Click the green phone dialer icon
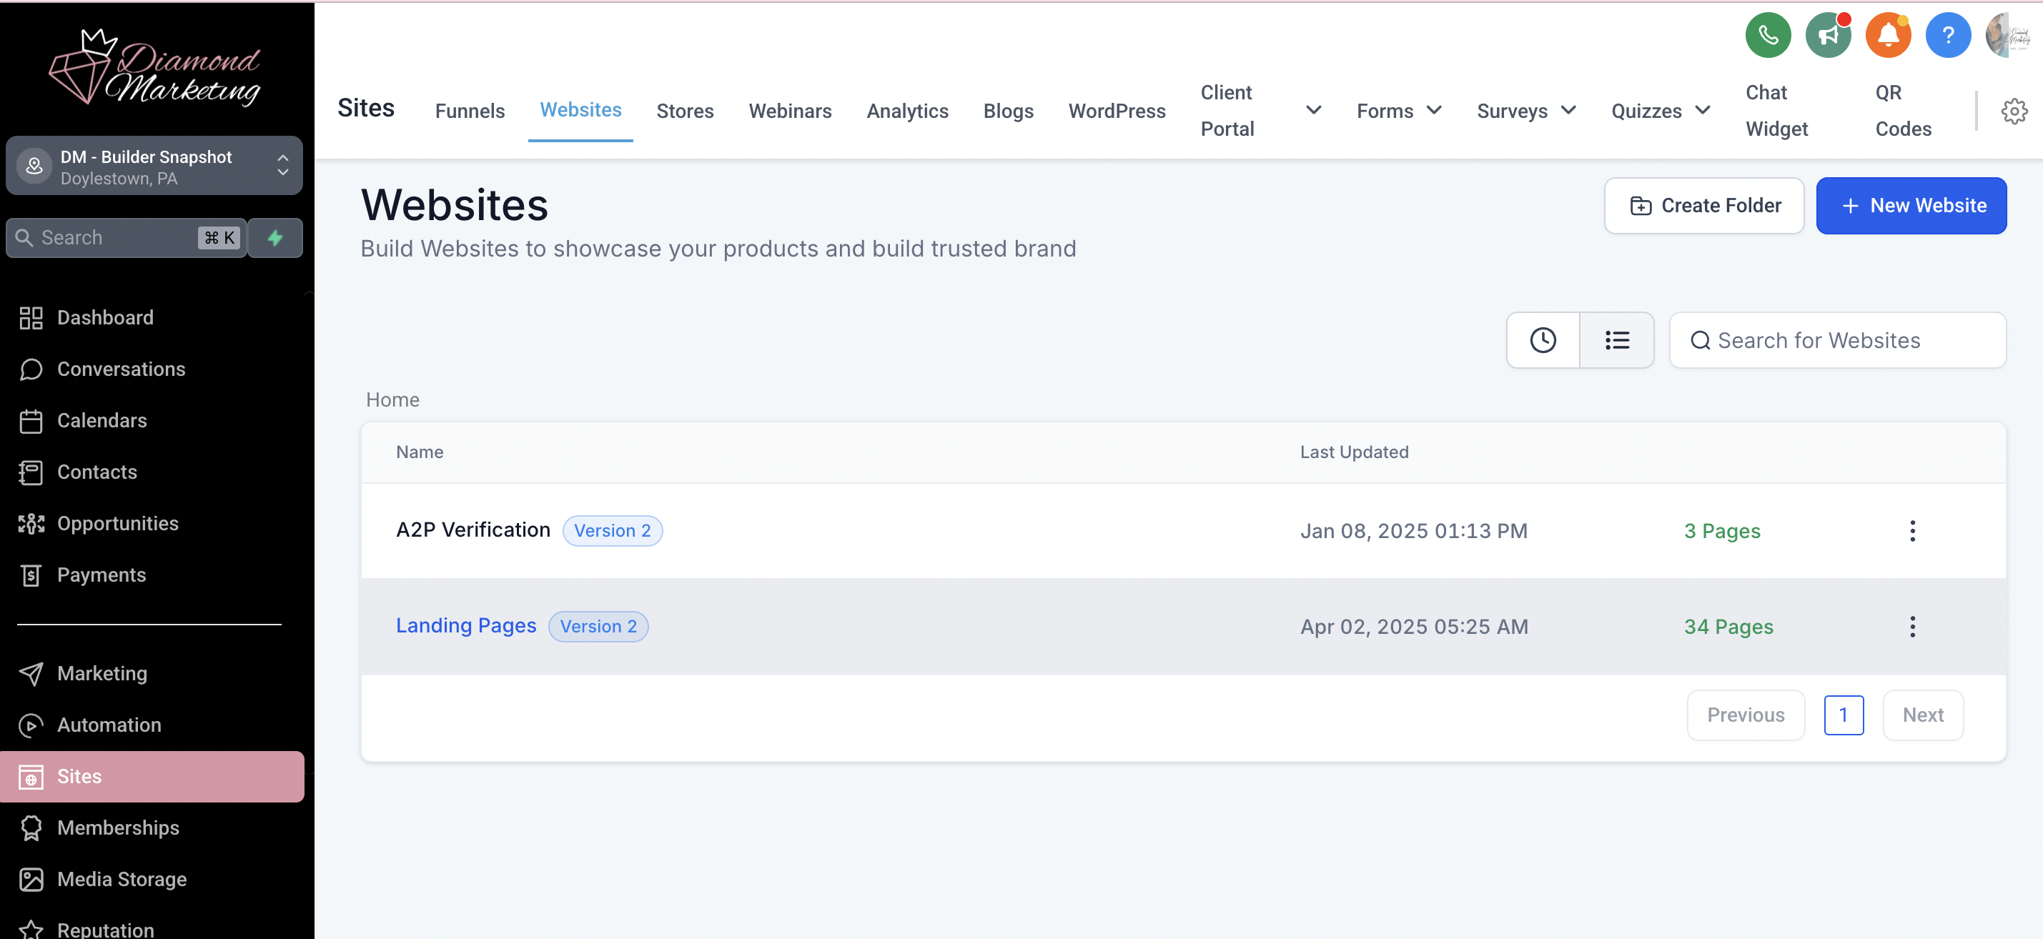The image size is (2043, 939). point(1768,35)
